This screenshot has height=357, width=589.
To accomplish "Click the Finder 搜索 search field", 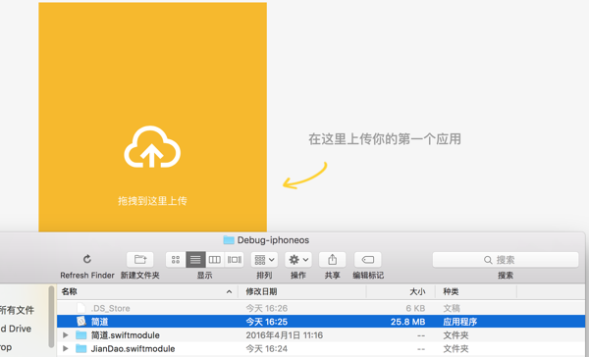I will 506,260.
